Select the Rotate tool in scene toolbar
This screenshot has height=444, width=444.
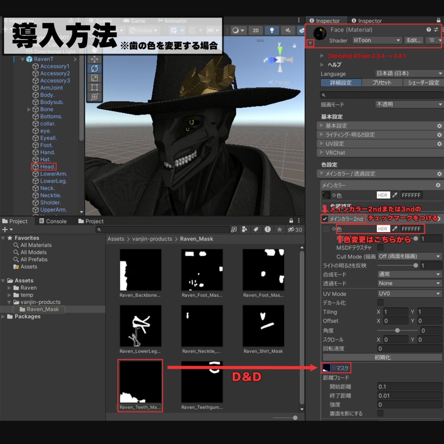94,69
